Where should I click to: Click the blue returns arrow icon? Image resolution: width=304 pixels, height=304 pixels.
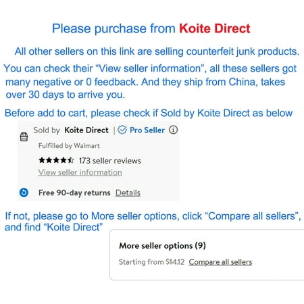coord(24,193)
